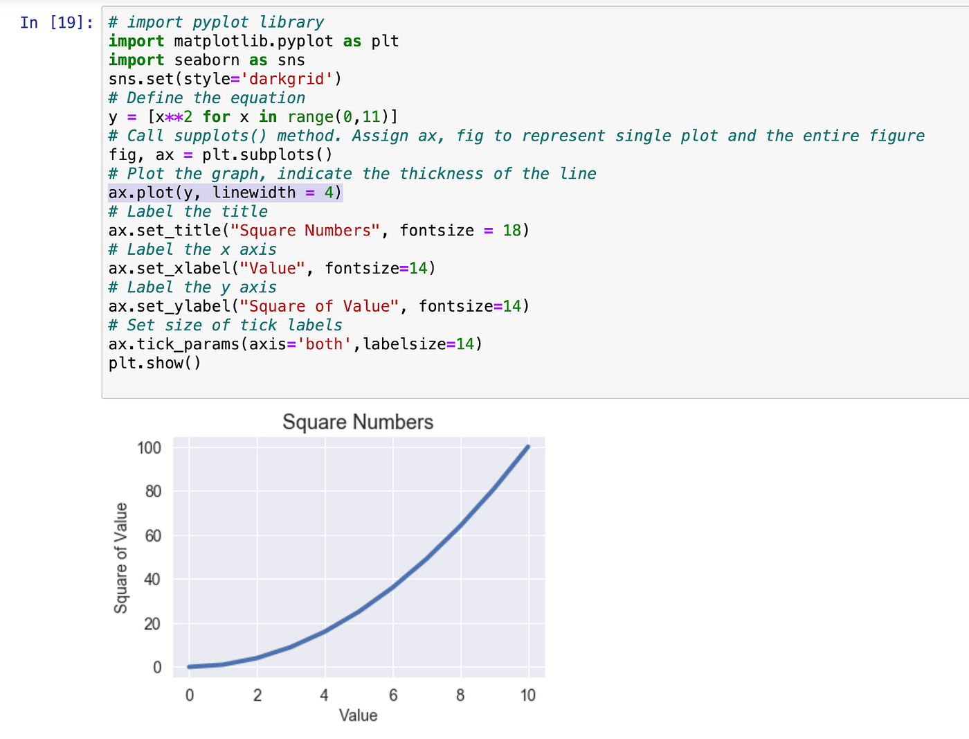Click the comment '# Define the equation'
Image resolution: width=969 pixels, height=739 pixels.
point(206,98)
